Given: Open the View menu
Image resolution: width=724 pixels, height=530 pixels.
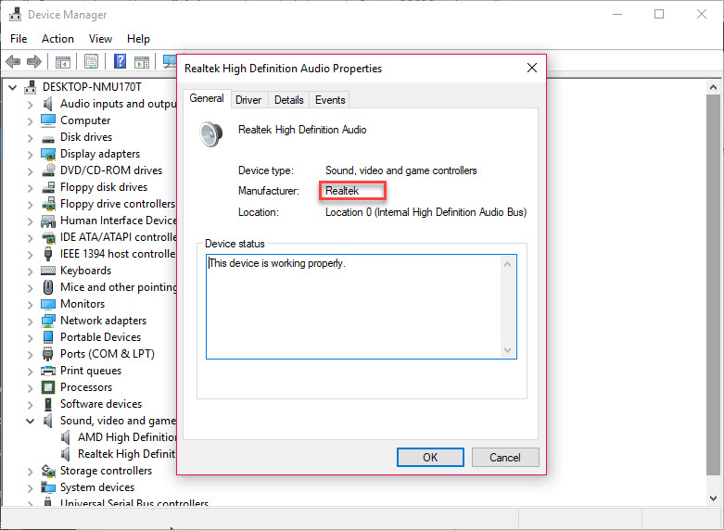Looking at the screenshot, I should pos(100,39).
